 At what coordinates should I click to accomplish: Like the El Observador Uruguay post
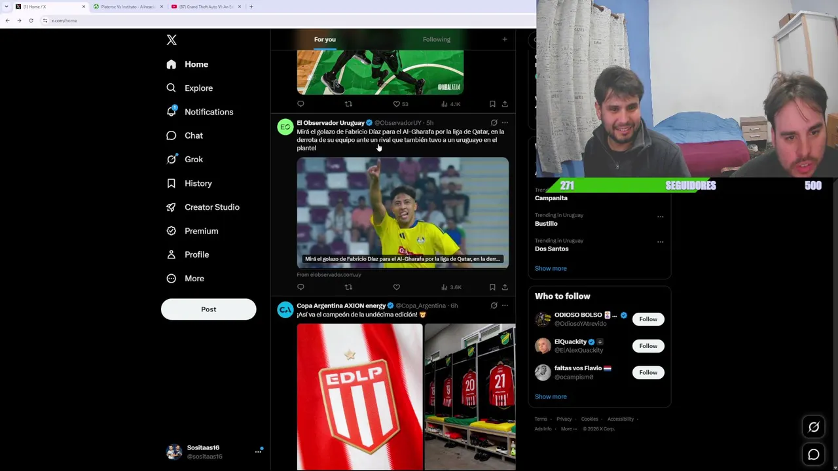click(396, 287)
